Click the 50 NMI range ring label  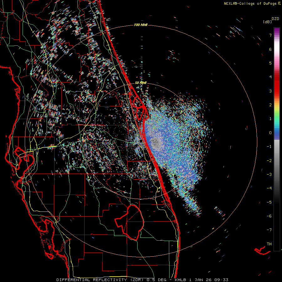141,83
